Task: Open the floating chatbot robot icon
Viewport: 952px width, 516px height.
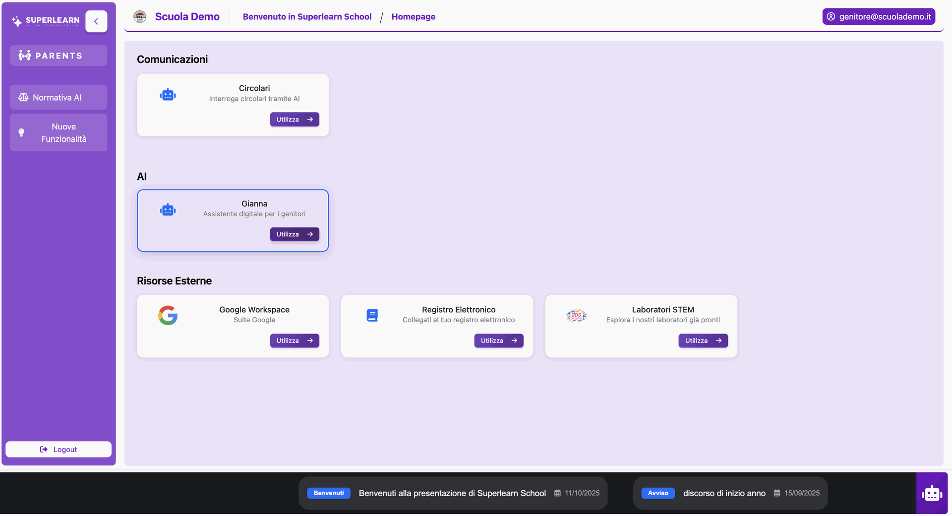Action: pos(932,493)
